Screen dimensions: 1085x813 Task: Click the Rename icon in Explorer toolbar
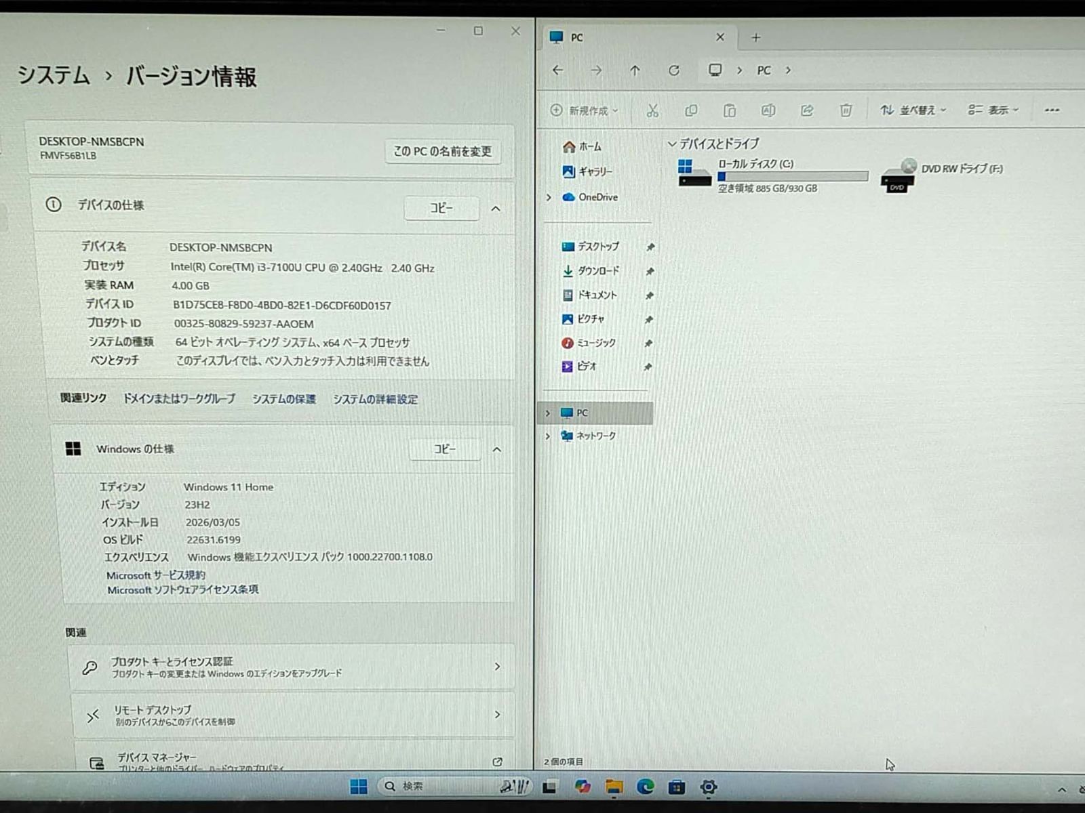click(x=768, y=110)
